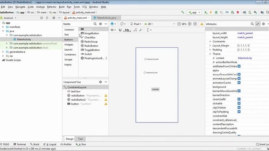Open the Profiler tool window
This screenshot has width=269, height=151.
tap(66, 144)
